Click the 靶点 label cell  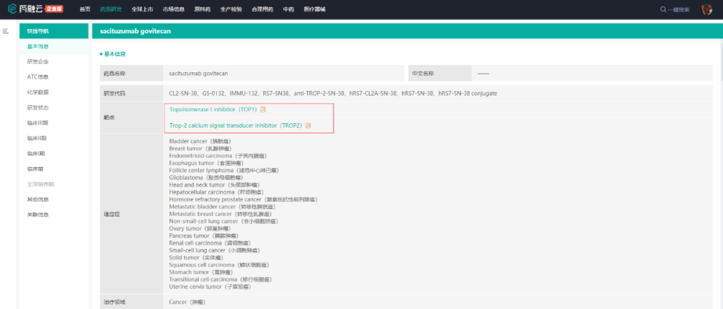pyautogui.click(x=131, y=118)
